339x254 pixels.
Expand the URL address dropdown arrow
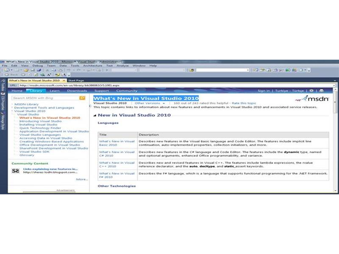(x=334, y=86)
